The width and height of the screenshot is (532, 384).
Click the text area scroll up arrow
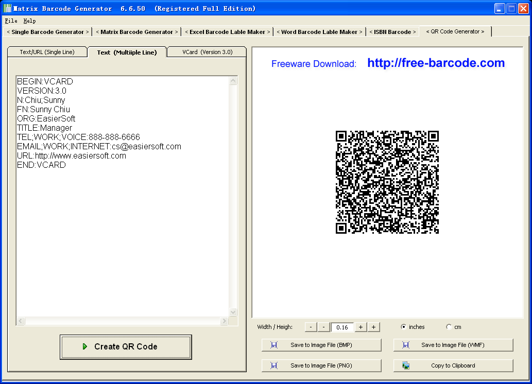(233, 81)
